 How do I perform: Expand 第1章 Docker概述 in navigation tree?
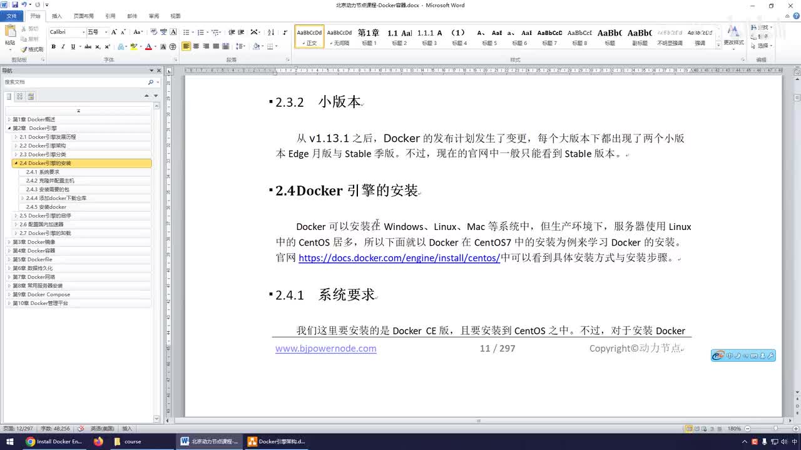[x=9, y=119]
